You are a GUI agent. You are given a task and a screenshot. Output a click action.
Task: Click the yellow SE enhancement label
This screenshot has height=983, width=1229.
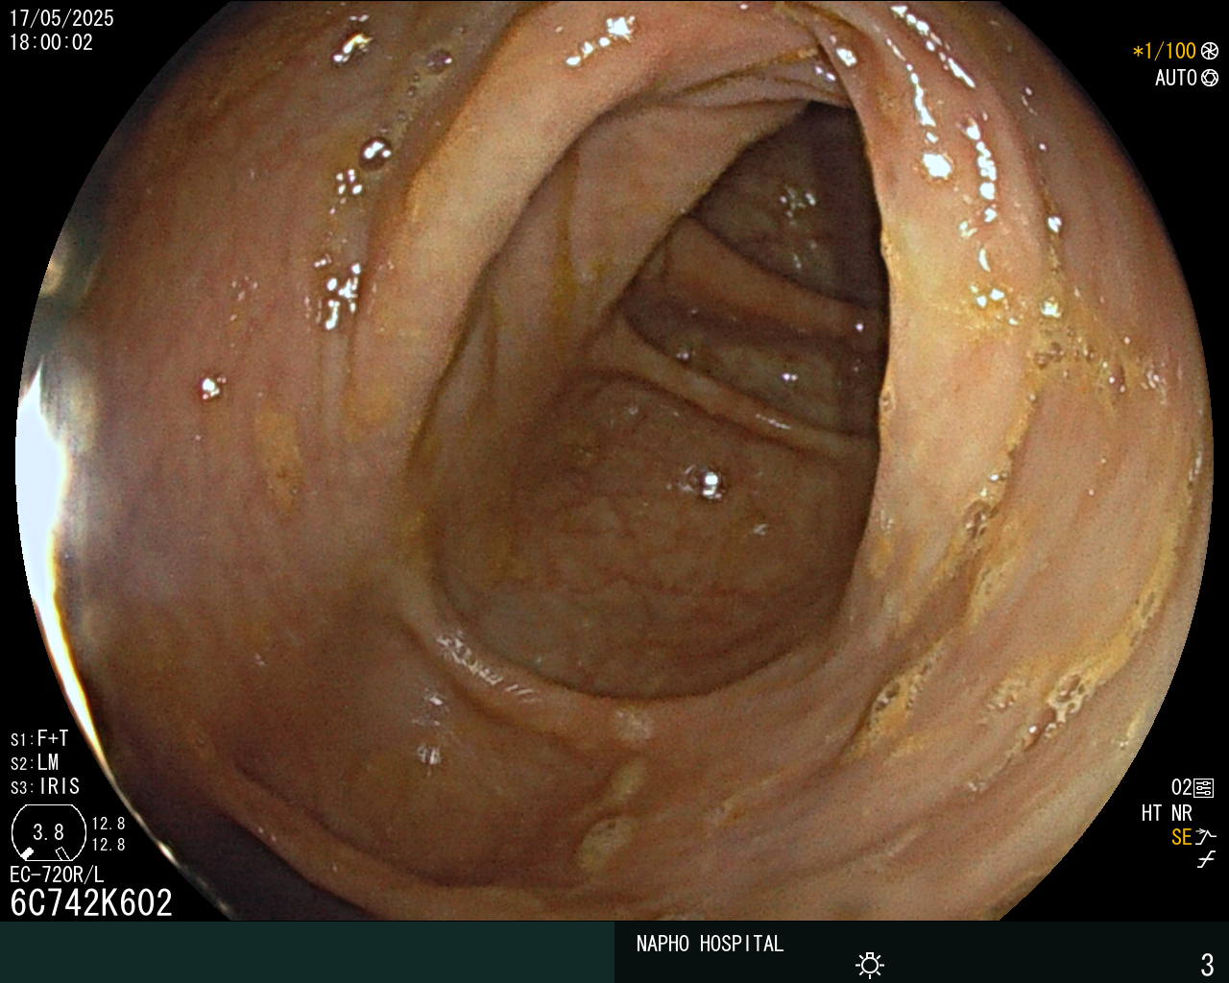pos(1181,837)
